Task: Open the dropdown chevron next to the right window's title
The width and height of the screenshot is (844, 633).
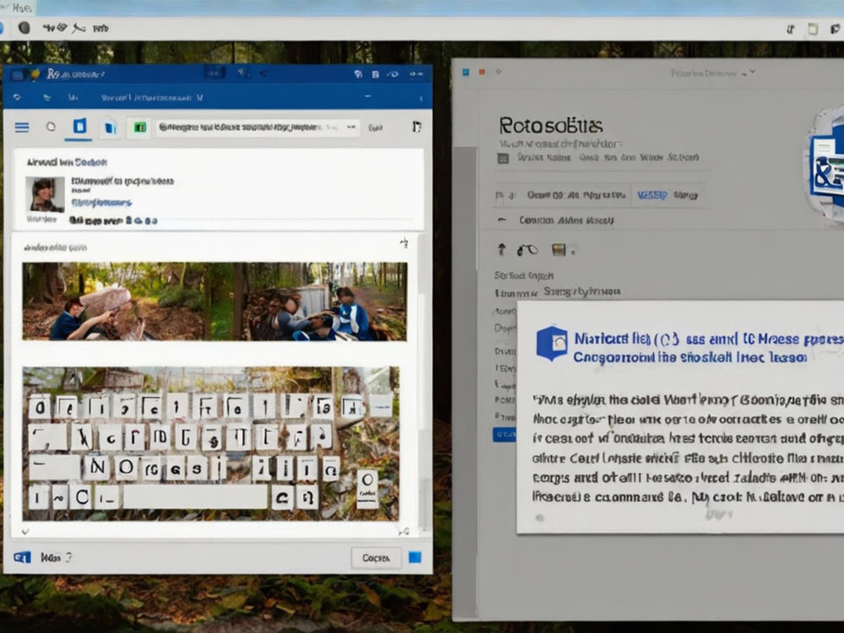Action: coord(752,72)
